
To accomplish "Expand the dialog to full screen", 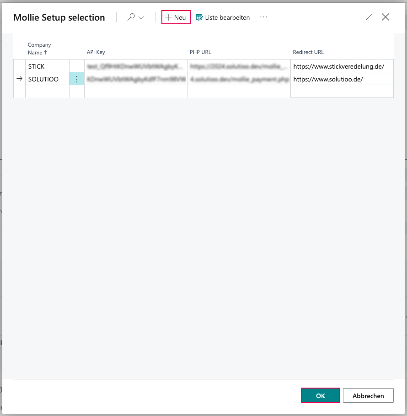I will coord(369,17).
